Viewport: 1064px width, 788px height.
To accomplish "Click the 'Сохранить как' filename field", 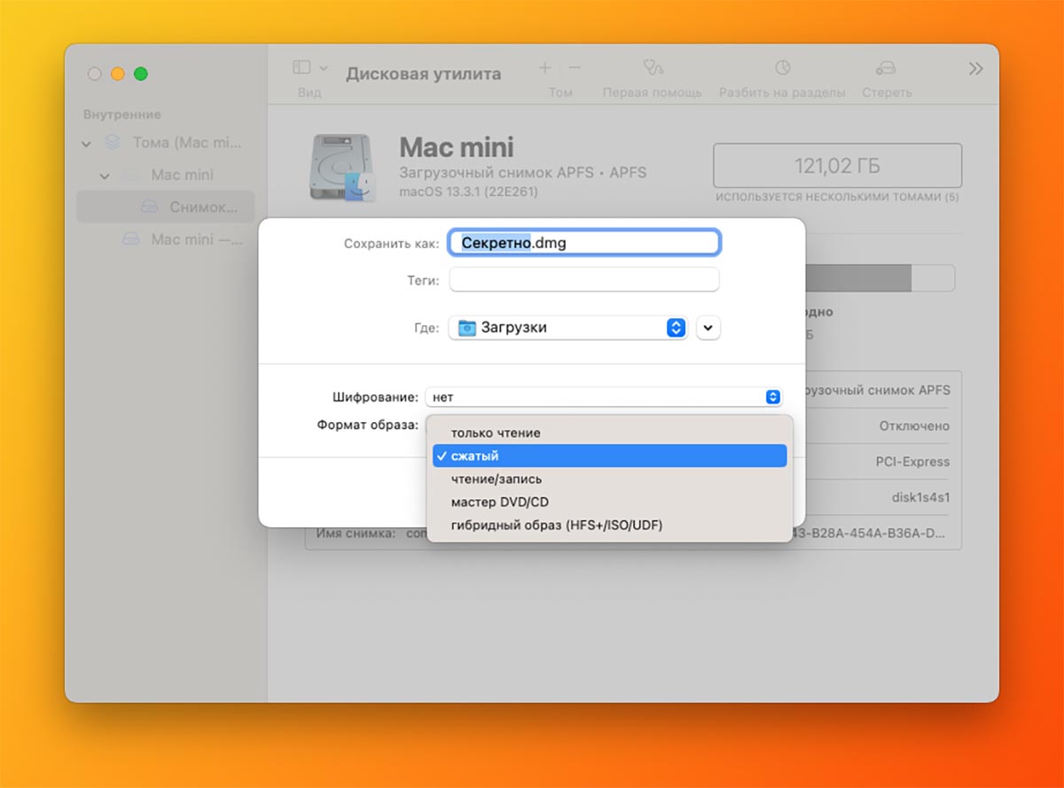I will pos(584,242).
